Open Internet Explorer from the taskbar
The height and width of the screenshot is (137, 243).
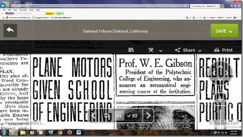[x=13, y=132]
